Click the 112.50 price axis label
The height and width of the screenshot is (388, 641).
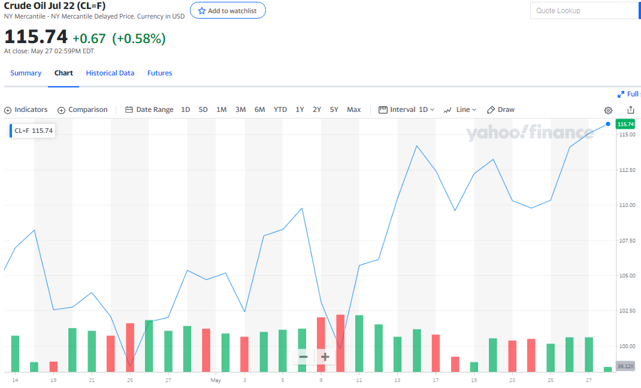627,170
